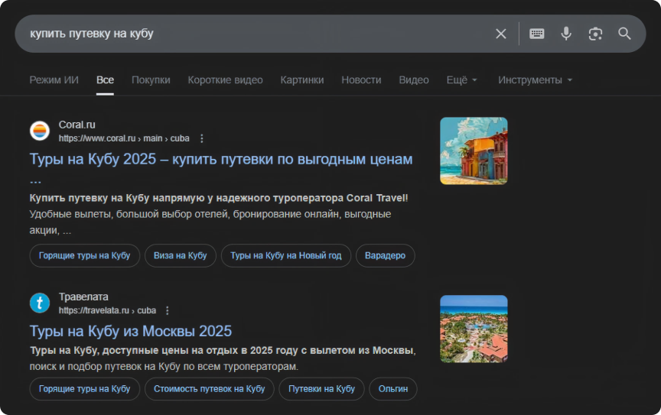The image size is (661, 415).
Task: Click the colorful houses thumbnail image
Action: pyautogui.click(x=474, y=151)
